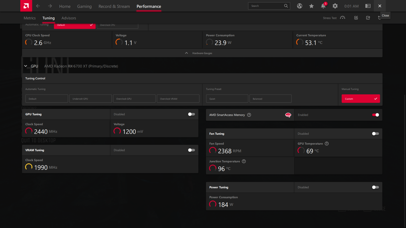406x228 pixels.
Task: Click the import profile icon
Action: tap(356, 18)
